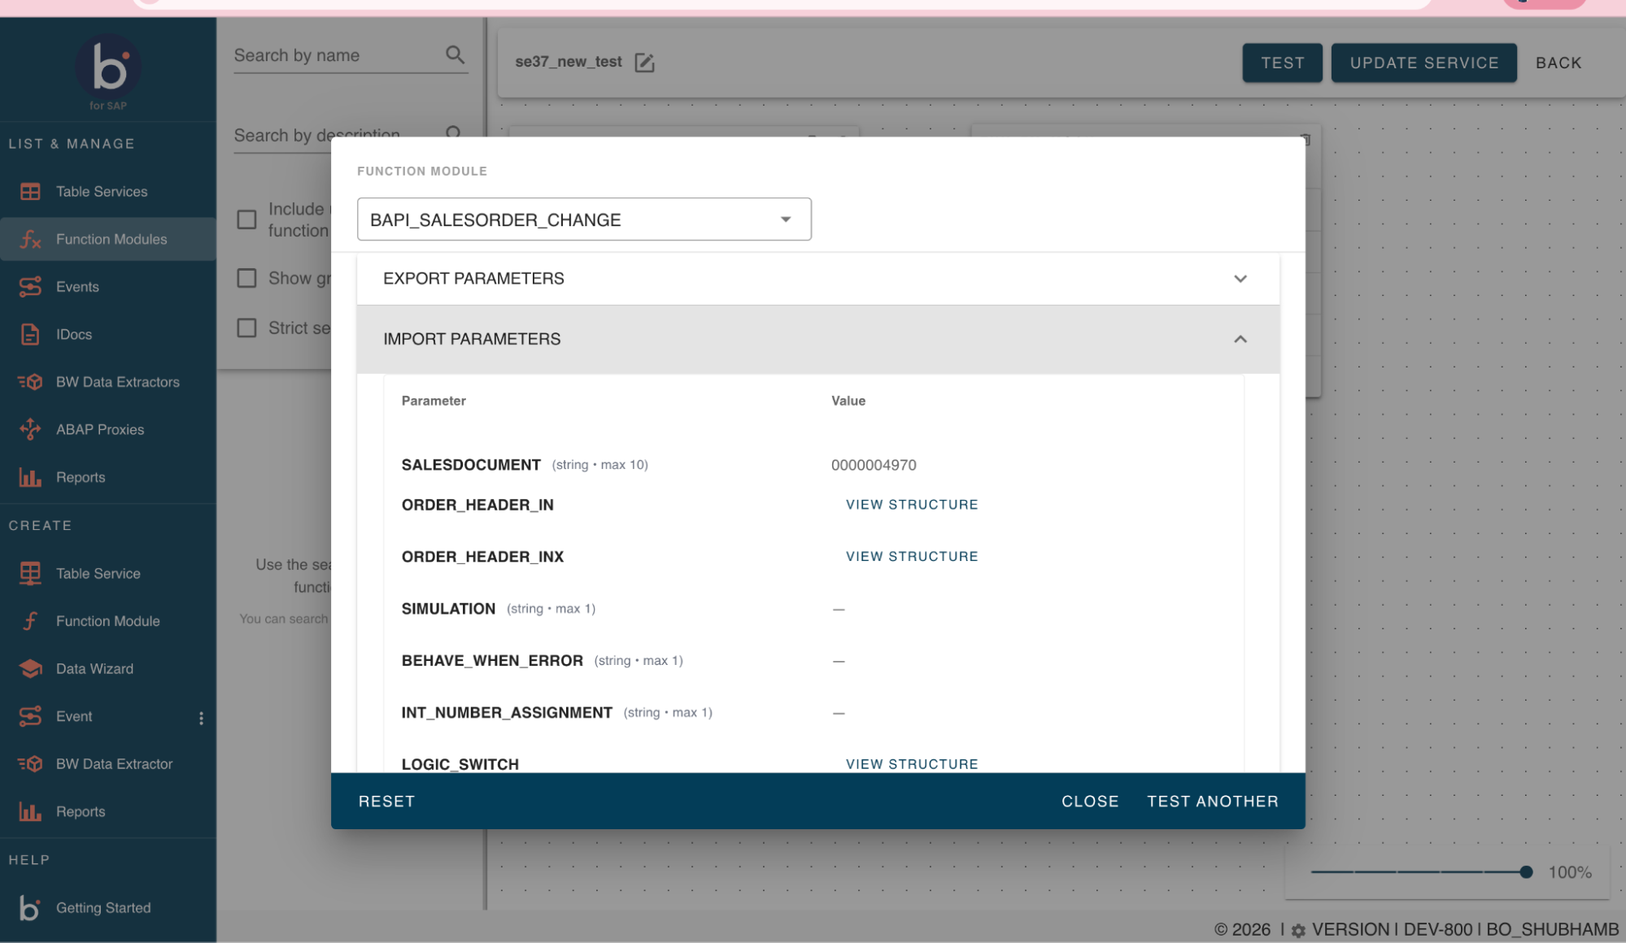This screenshot has width=1626, height=943.
Task: Click the SIMULATION parameter label
Action: click(x=448, y=609)
